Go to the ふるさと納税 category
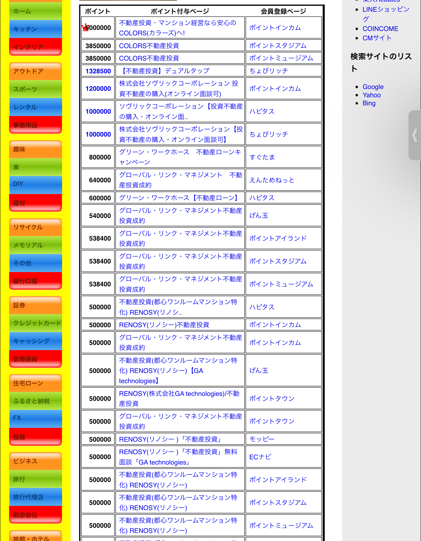The image size is (421, 541). coord(36,401)
